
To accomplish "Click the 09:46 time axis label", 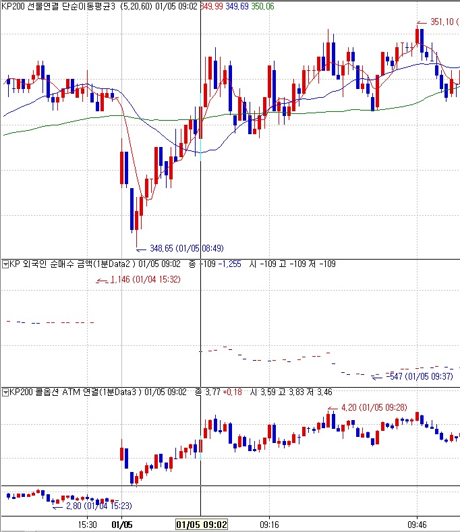I will coord(417,524).
